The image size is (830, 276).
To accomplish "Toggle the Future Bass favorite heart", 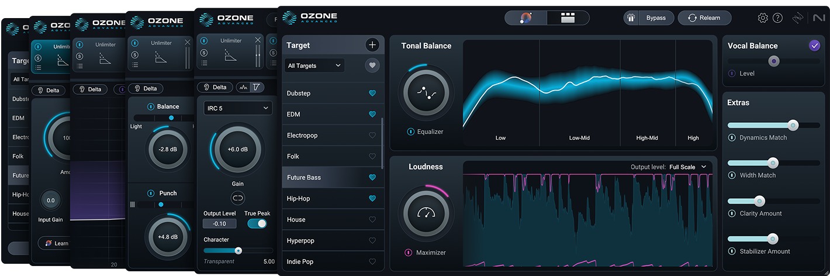I will (372, 177).
